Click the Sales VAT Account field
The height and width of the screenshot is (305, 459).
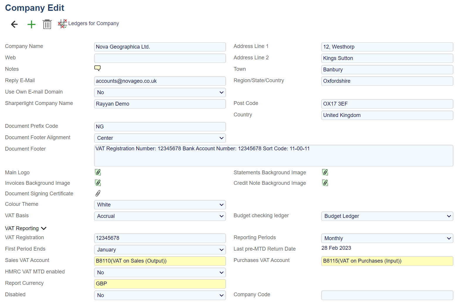coord(160,261)
